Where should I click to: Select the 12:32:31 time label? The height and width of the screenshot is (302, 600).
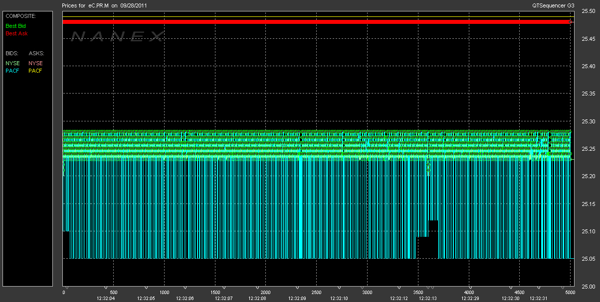[x=538, y=298]
